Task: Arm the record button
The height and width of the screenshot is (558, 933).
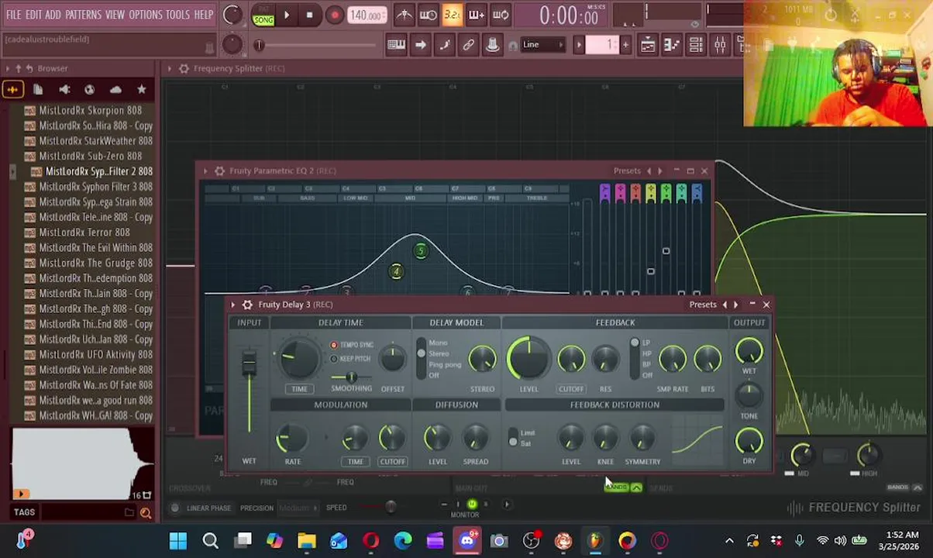Action: pos(334,15)
